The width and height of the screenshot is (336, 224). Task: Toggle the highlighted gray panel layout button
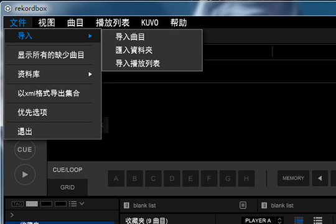click(32, 203)
